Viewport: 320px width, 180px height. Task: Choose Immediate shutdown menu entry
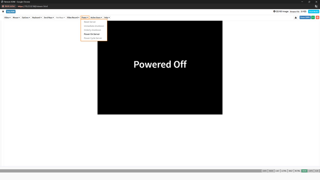pos(94,26)
